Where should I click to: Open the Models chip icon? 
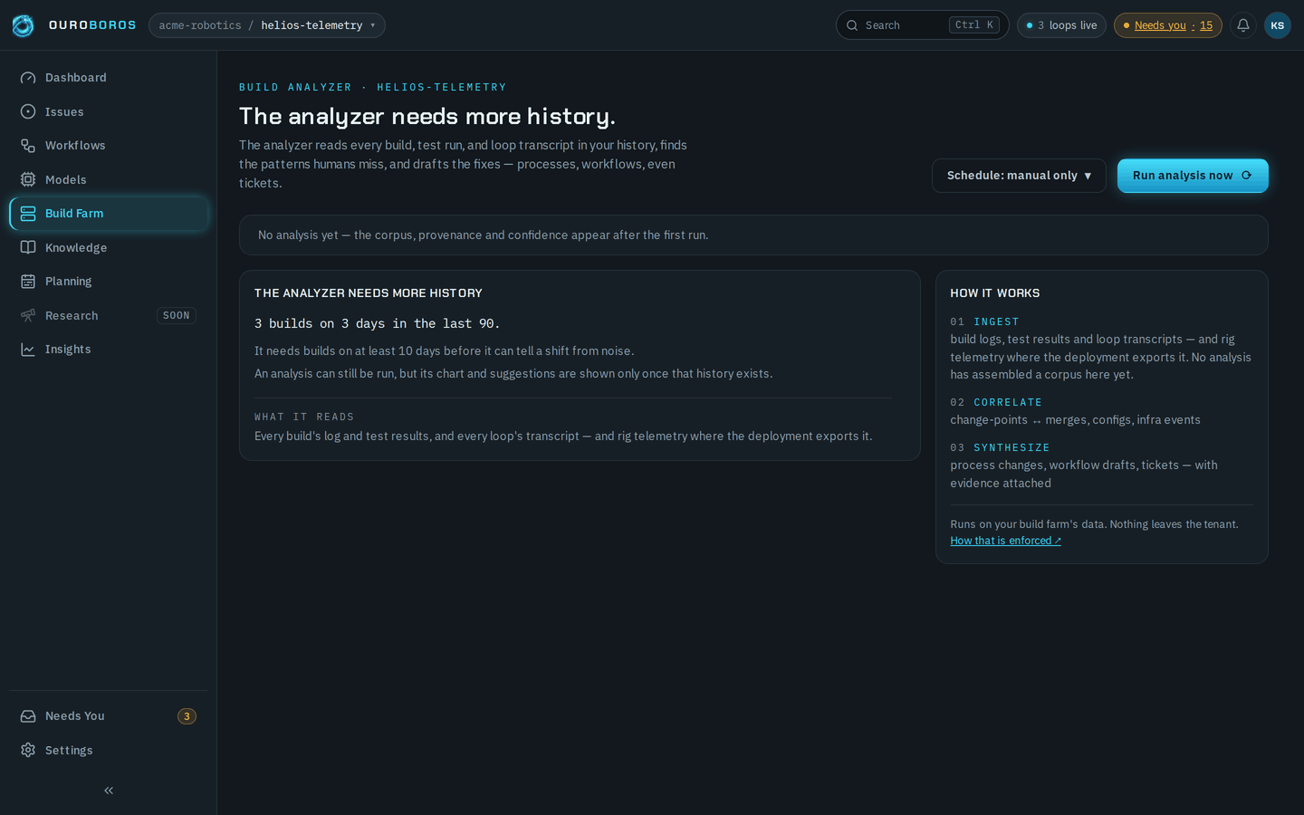pos(28,179)
